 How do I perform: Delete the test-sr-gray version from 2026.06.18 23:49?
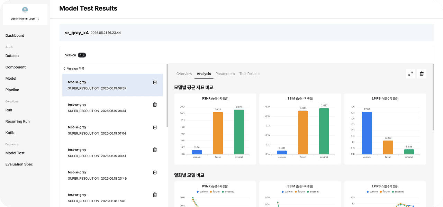click(x=155, y=172)
